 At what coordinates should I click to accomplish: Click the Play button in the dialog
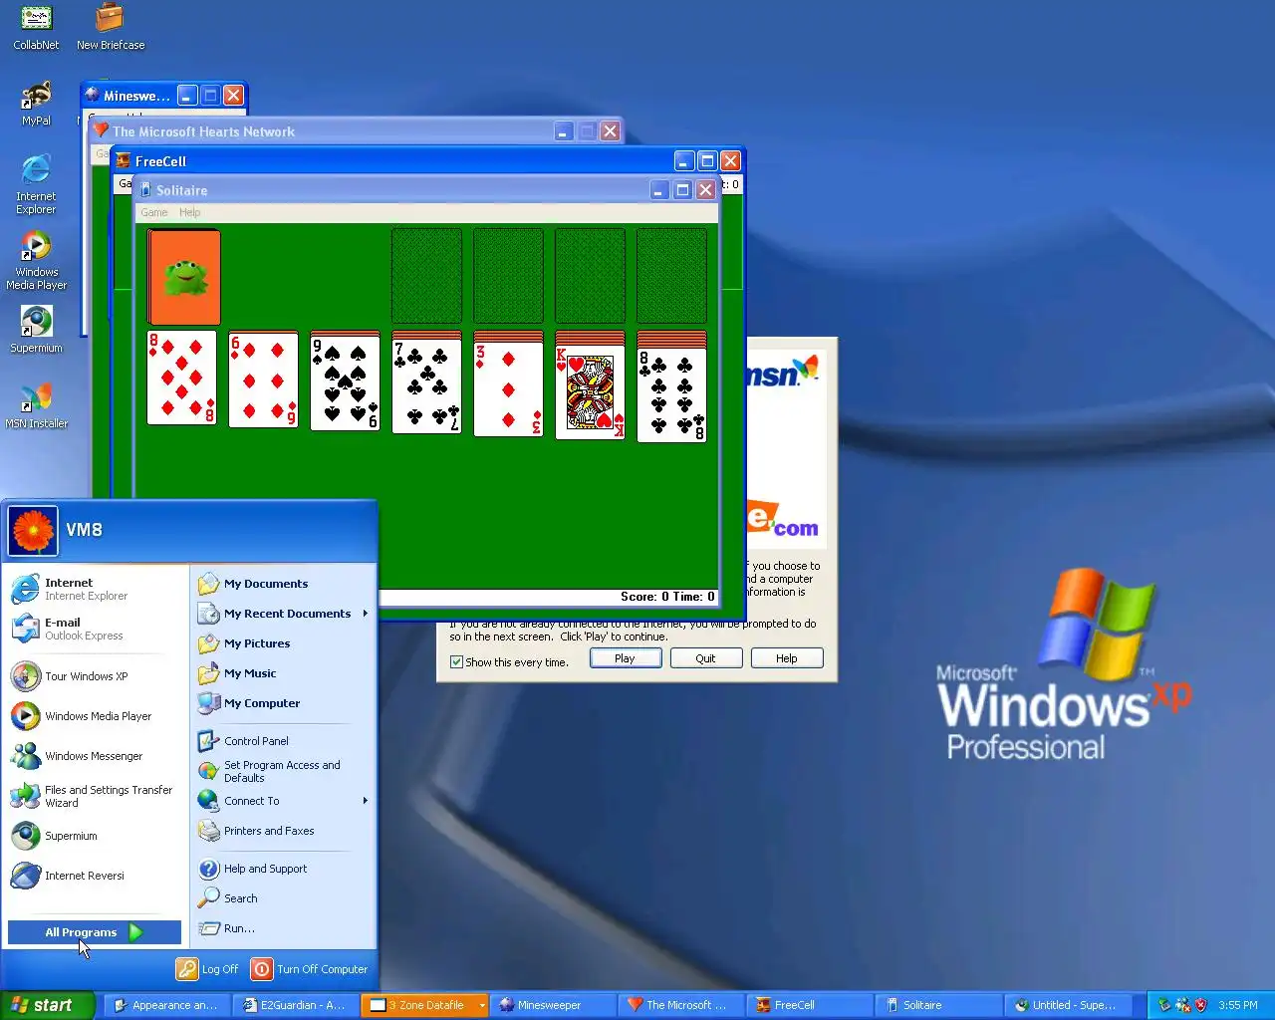[626, 658]
